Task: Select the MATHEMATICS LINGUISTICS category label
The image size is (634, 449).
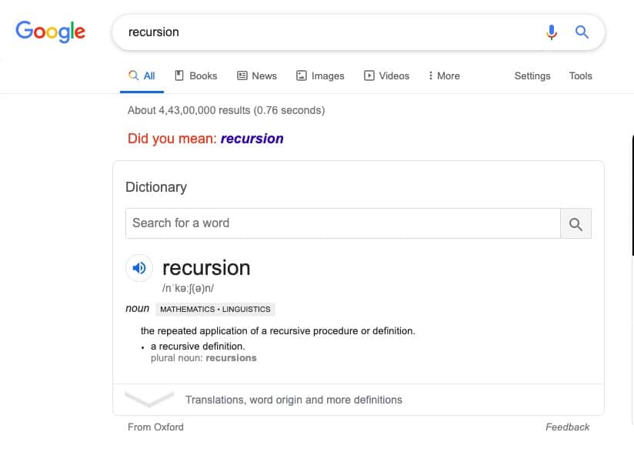Action: click(215, 309)
